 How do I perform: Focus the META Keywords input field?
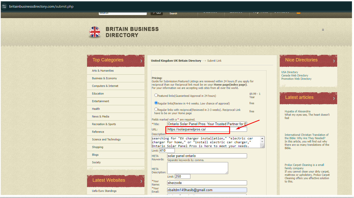[x=207, y=156]
